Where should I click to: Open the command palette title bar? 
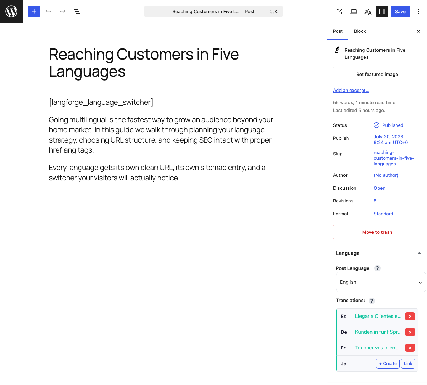click(x=213, y=11)
